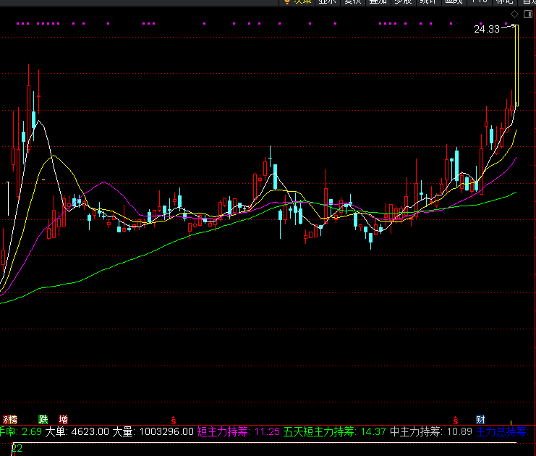The height and width of the screenshot is (456, 536).
Task: Click the 多股 toolbar tab
Action: click(402, 2)
